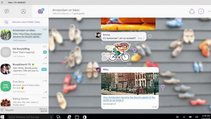Click the share/forward circle icon in header

tap(192, 11)
